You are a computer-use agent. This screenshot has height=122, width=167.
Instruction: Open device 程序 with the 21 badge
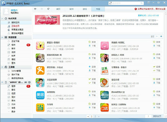pyautogui.click(x=13, y=86)
